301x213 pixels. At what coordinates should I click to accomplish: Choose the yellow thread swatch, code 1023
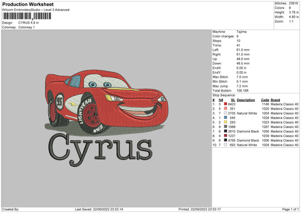tap(226, 122)
